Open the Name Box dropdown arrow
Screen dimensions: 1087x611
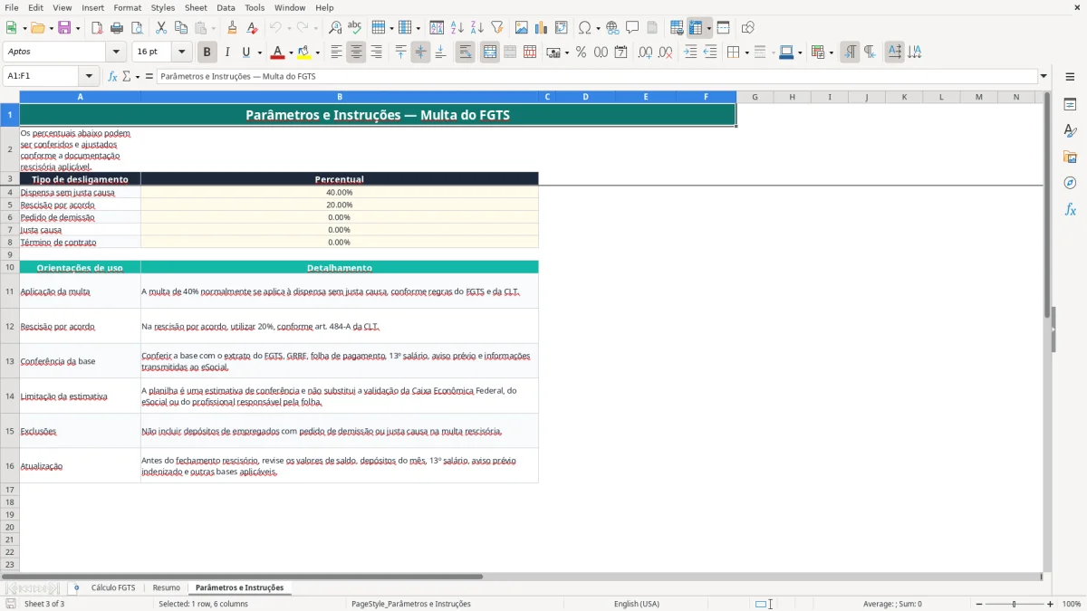pos(89,76)
